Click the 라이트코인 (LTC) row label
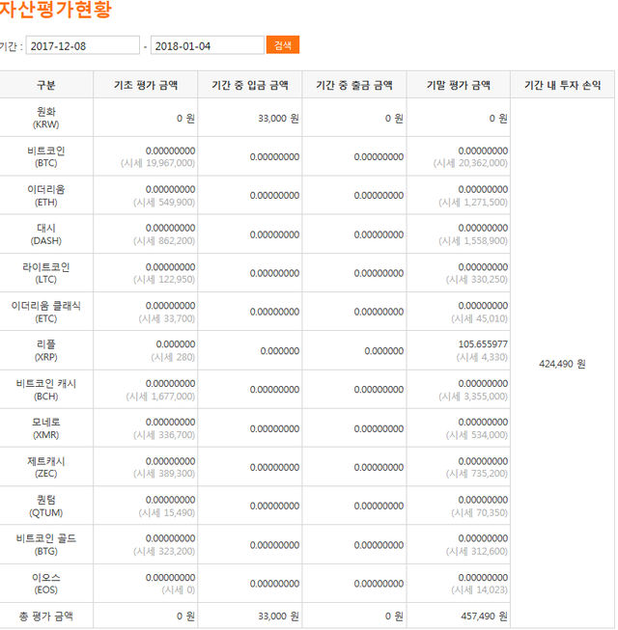The width and height of the screenshot is (618, 630). click(x=45, y=273)
